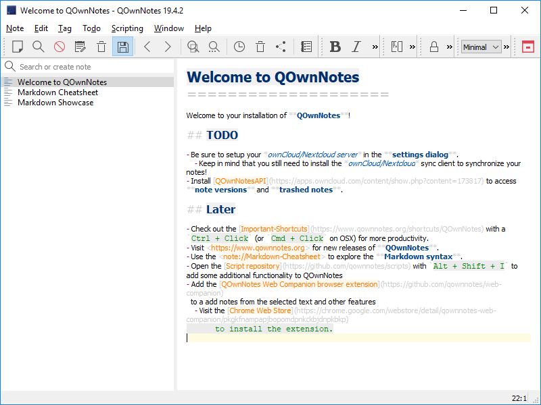Viewport: 541px width, 405px height.
Task: Open the Todo menu
Action: point(91,28)
